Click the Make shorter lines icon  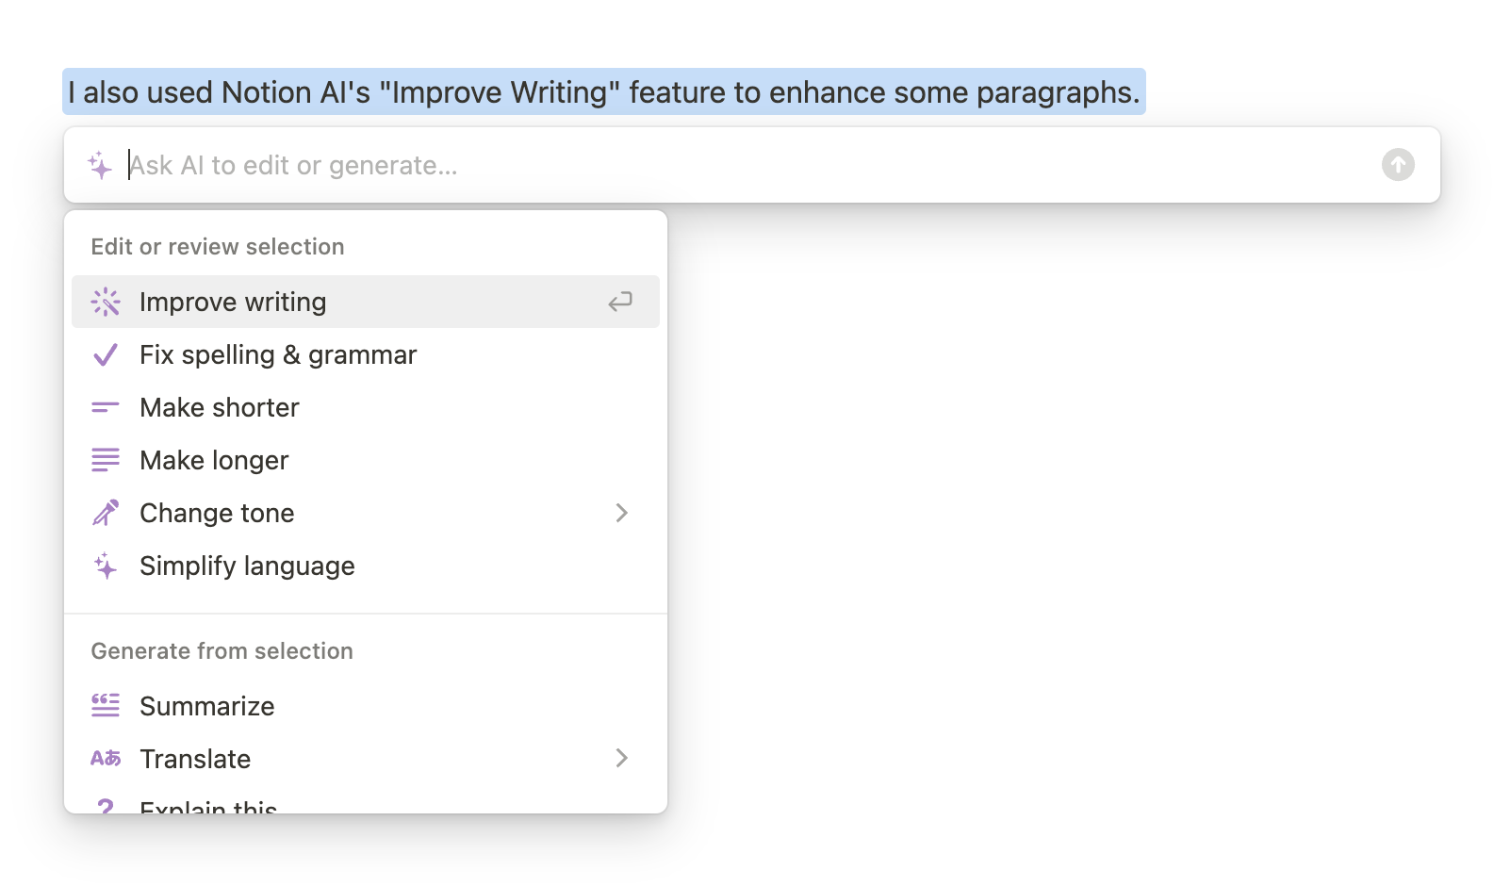click(106, 407)
